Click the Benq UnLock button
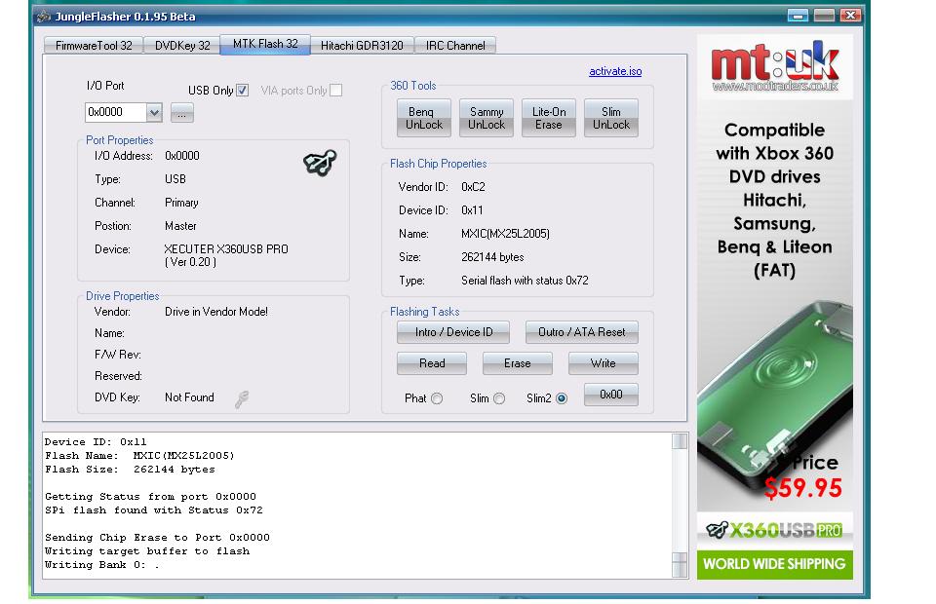 [x=424, y=118]
